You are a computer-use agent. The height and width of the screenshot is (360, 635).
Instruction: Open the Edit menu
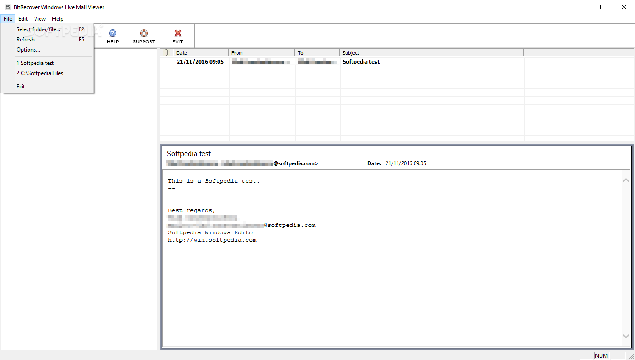(23, 19)
